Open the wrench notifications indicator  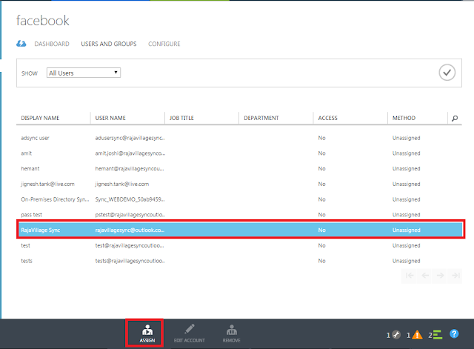pyautogui.click(x=393, y=335)
